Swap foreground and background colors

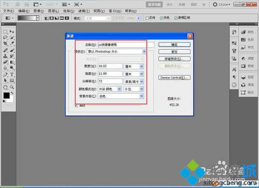pyautogui.click(x=12, y=93)
